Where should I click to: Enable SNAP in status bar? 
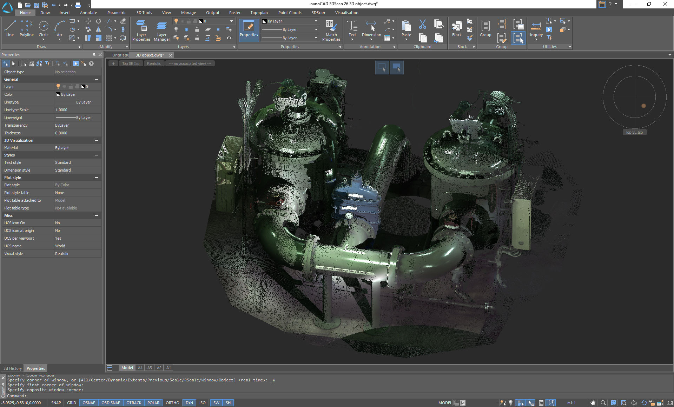coord(56,403)
